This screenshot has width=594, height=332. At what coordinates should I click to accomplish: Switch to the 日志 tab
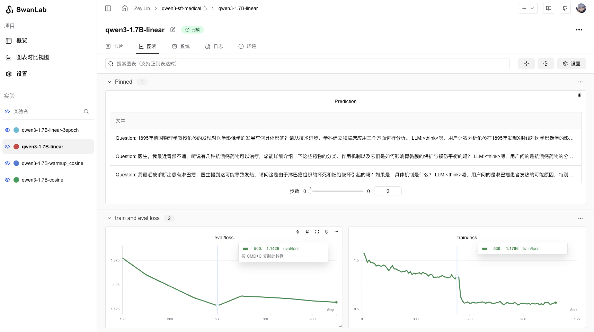pyautogui.click(x=214, y=46)
